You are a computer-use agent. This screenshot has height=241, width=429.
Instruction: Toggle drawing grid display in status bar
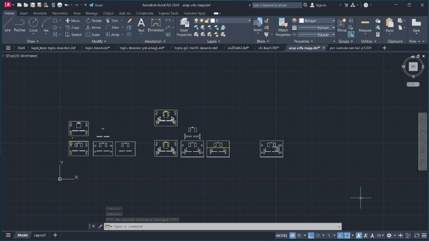(292, 235)
